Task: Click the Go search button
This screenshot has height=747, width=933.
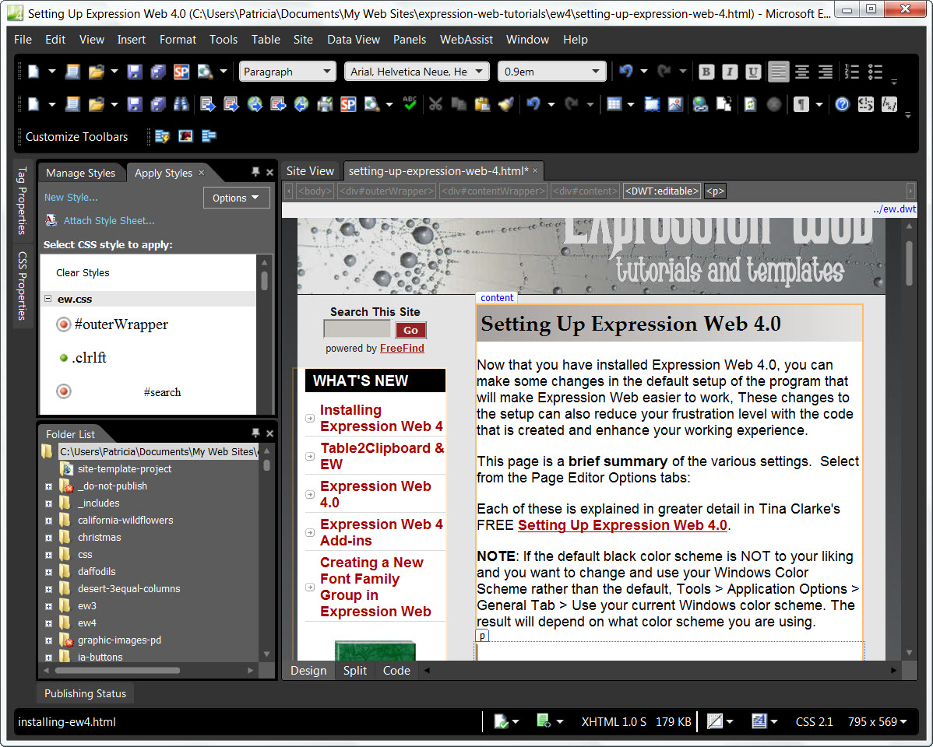Action: tap(410, 330)
